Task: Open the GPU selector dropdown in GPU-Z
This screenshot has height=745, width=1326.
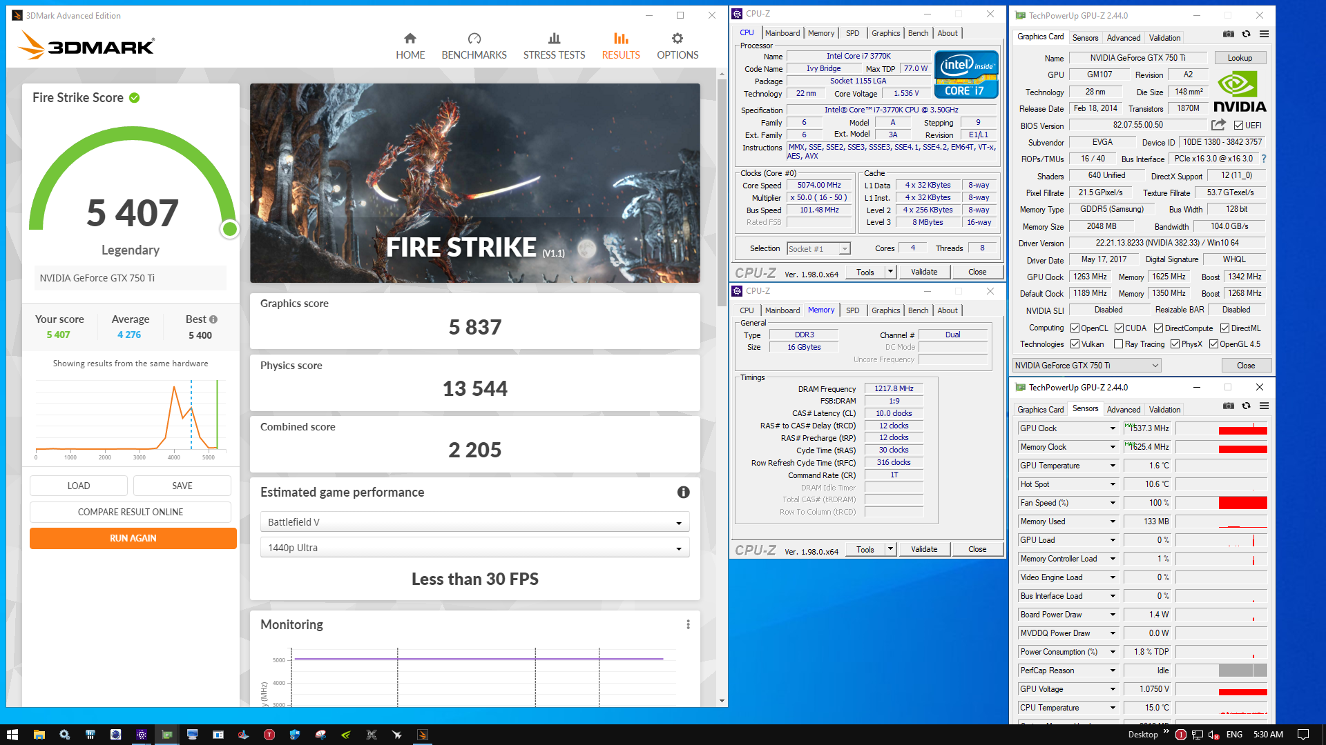Action: click(x=1086, y=366)
